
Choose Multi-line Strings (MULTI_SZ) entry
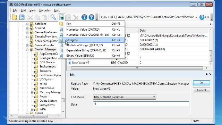(x=92, y=45)
